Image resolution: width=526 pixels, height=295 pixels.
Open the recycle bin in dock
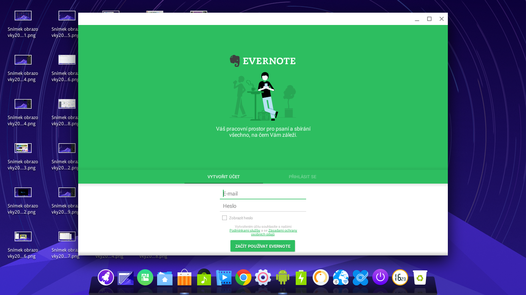(x=420, y=277)
